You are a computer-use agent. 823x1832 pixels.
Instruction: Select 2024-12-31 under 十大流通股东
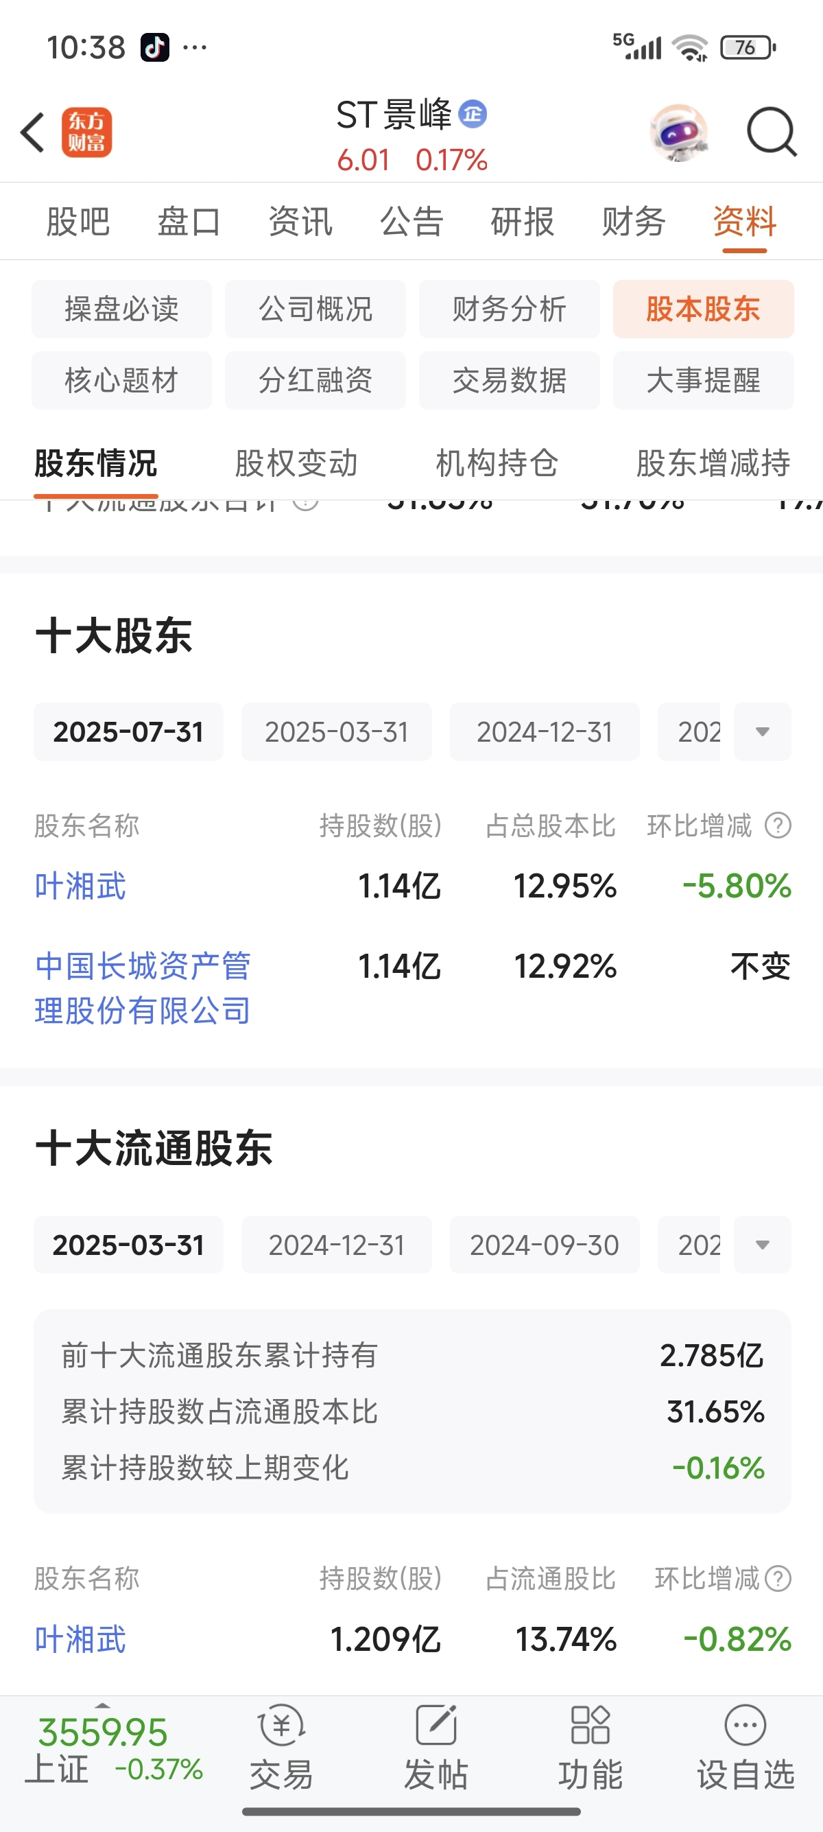tap(337, 1245)
